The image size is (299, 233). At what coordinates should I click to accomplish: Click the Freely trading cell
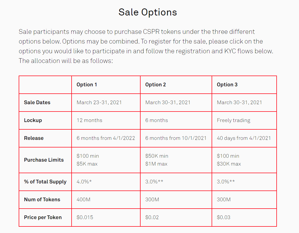click(x=233, y=120)
